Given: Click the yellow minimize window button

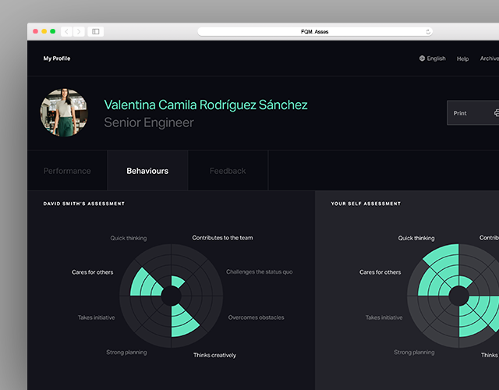Looking at the screenshot, I should (x=44, y=31).
